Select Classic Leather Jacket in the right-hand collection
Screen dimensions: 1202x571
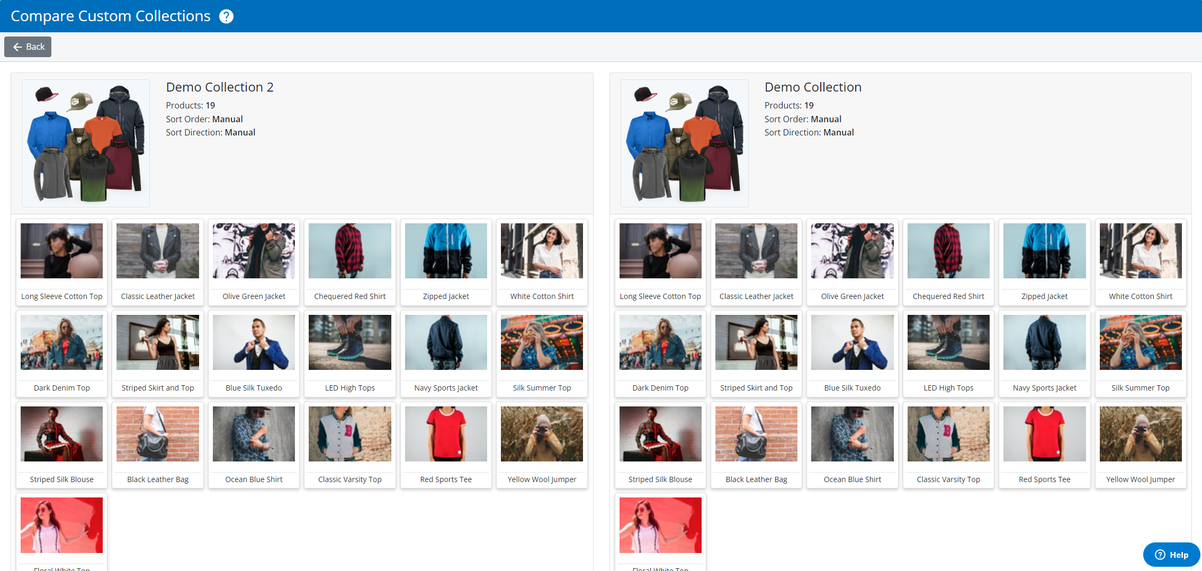[756, 262]
